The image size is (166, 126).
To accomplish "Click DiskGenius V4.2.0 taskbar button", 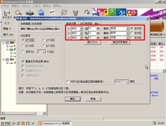I will point(55,123).
